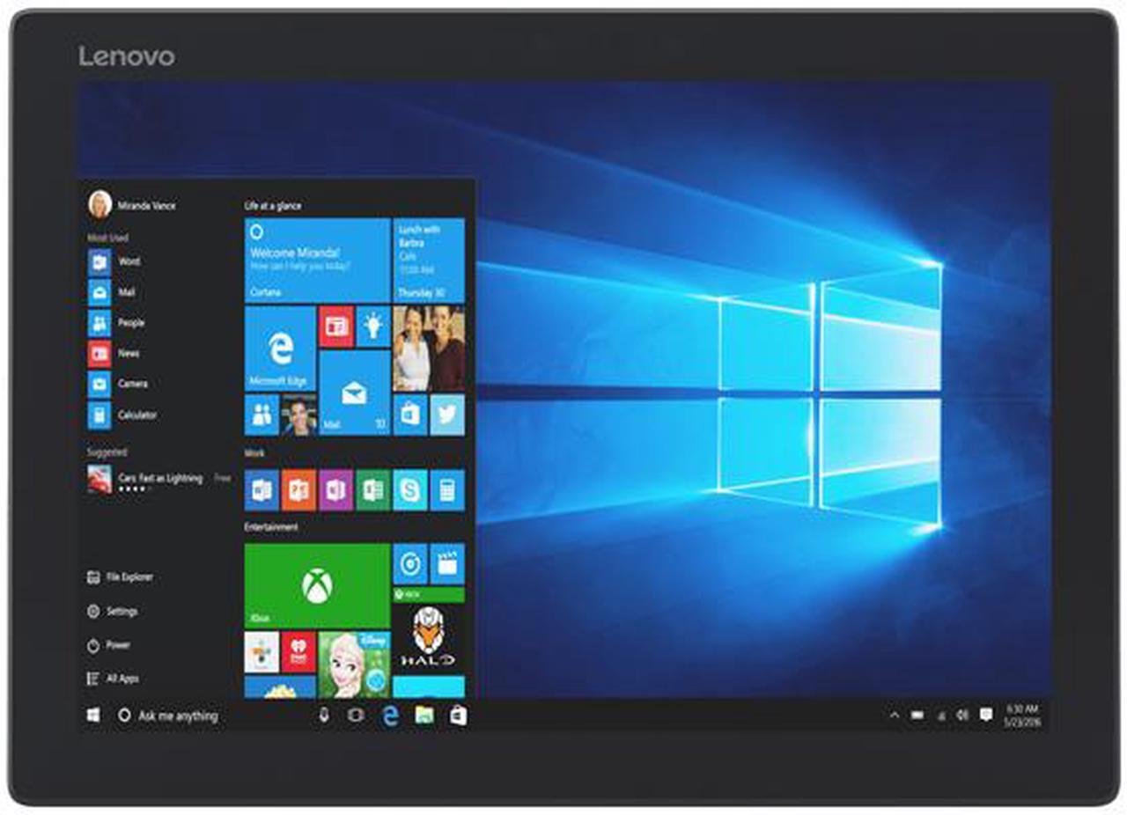Image resolution: width=1127 pixels, height=815 pixels.
Task: Open the green Xbox tile
Action: point(317,585)
